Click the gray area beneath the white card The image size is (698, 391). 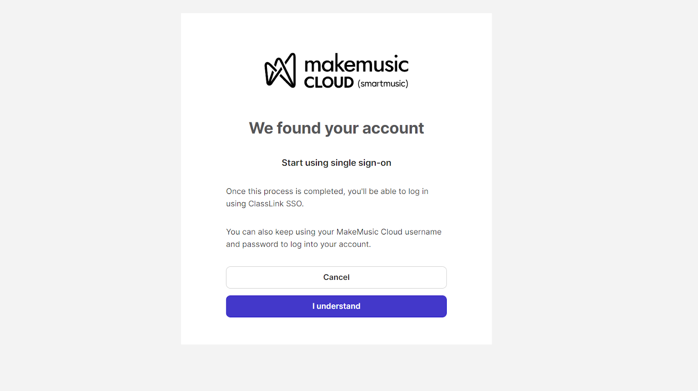336,368
